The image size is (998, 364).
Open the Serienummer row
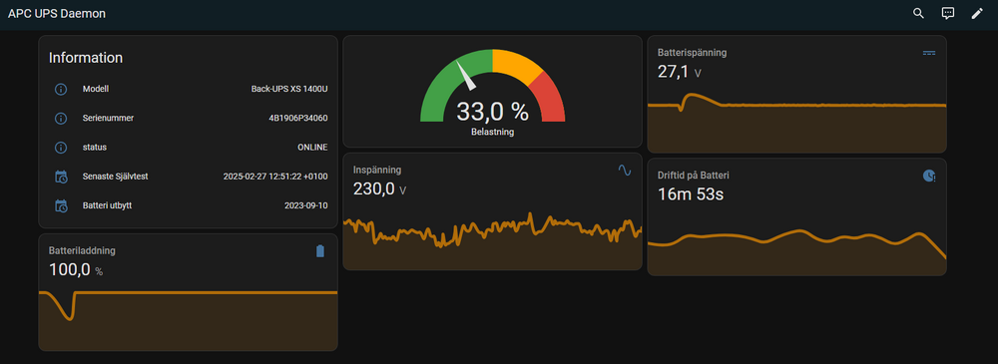tap(188, 119)
